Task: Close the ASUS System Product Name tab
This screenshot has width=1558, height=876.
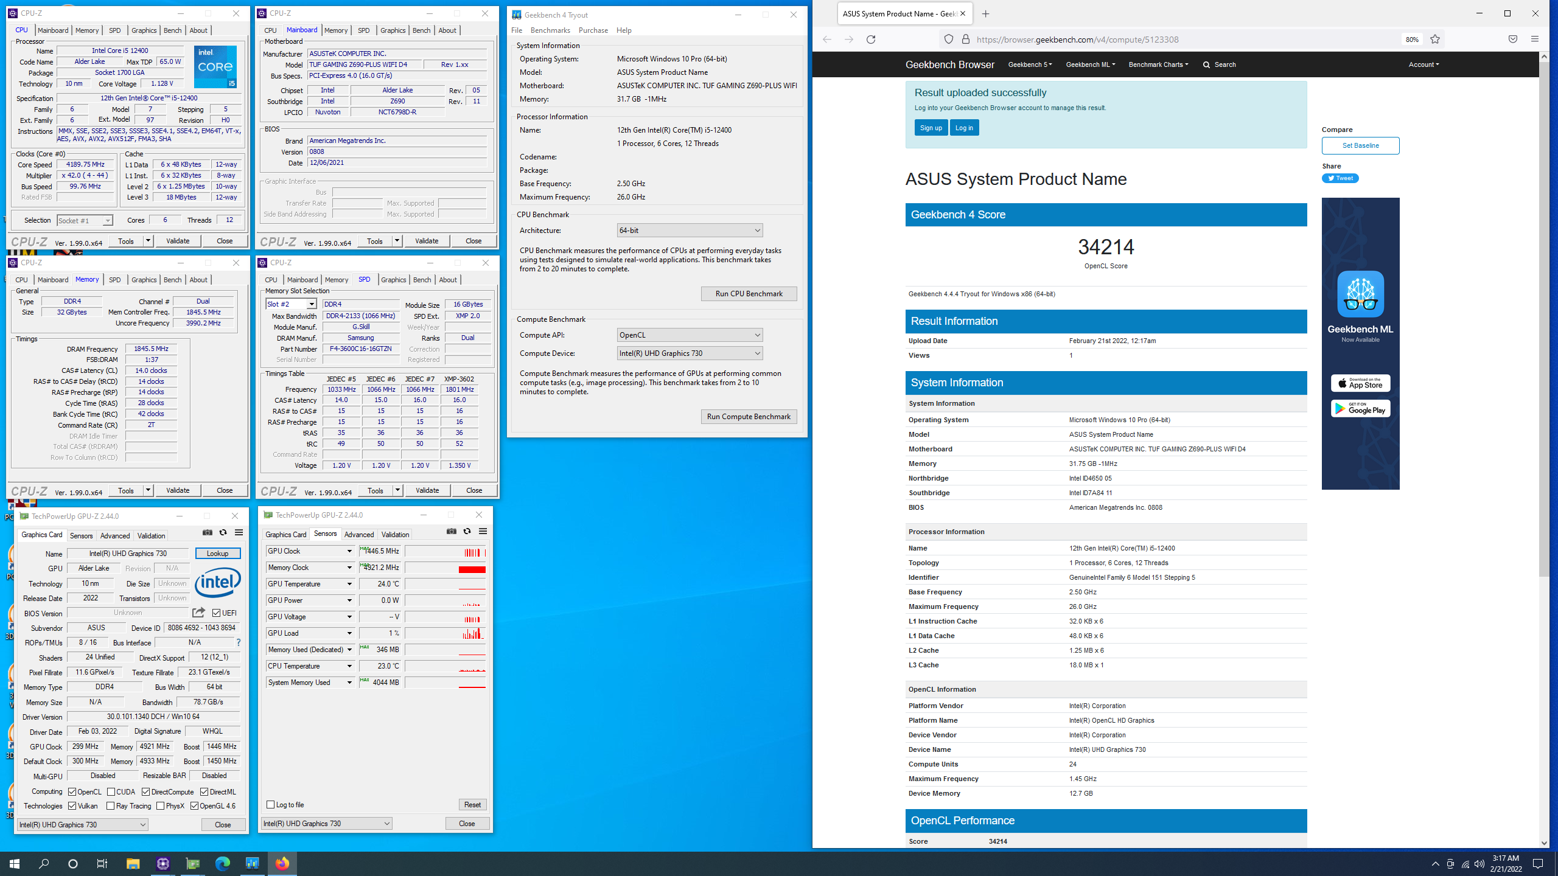Action: tap(963, 14)
